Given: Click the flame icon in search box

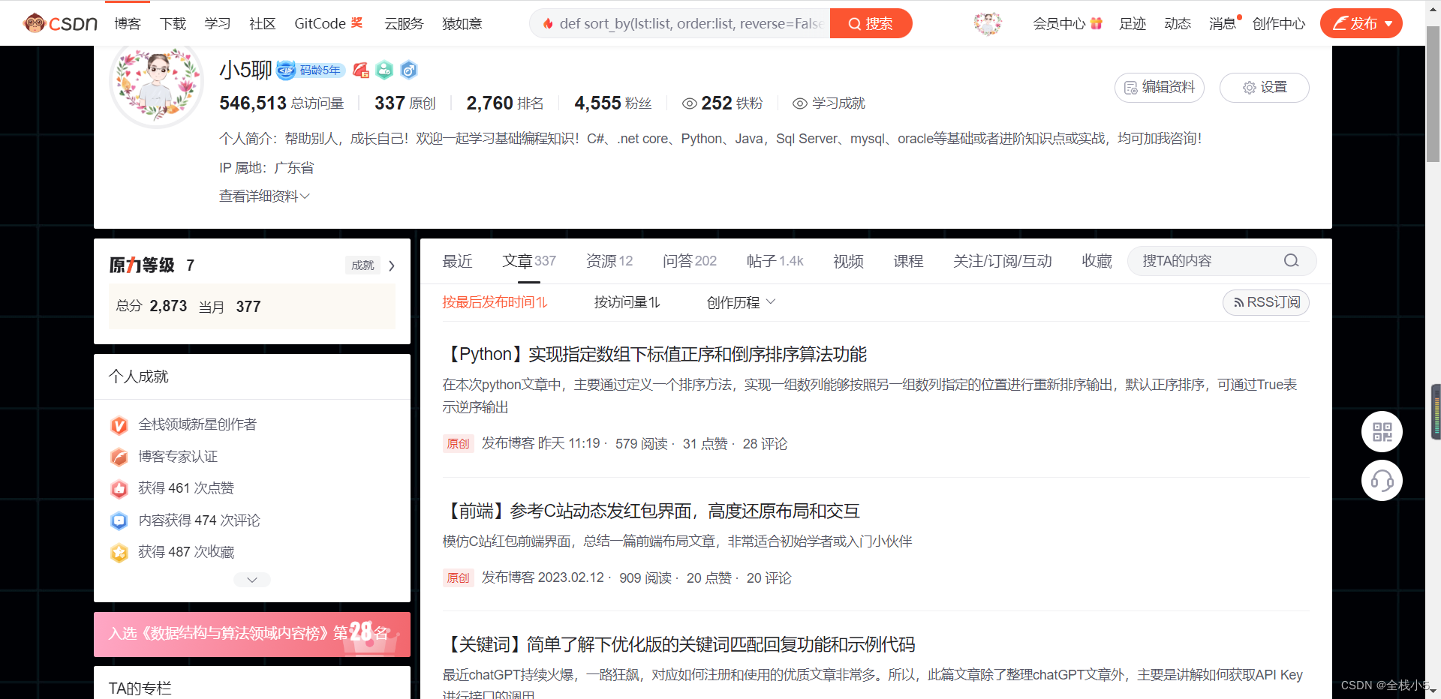Looking at the screenshot, I should tap(548, 23).
